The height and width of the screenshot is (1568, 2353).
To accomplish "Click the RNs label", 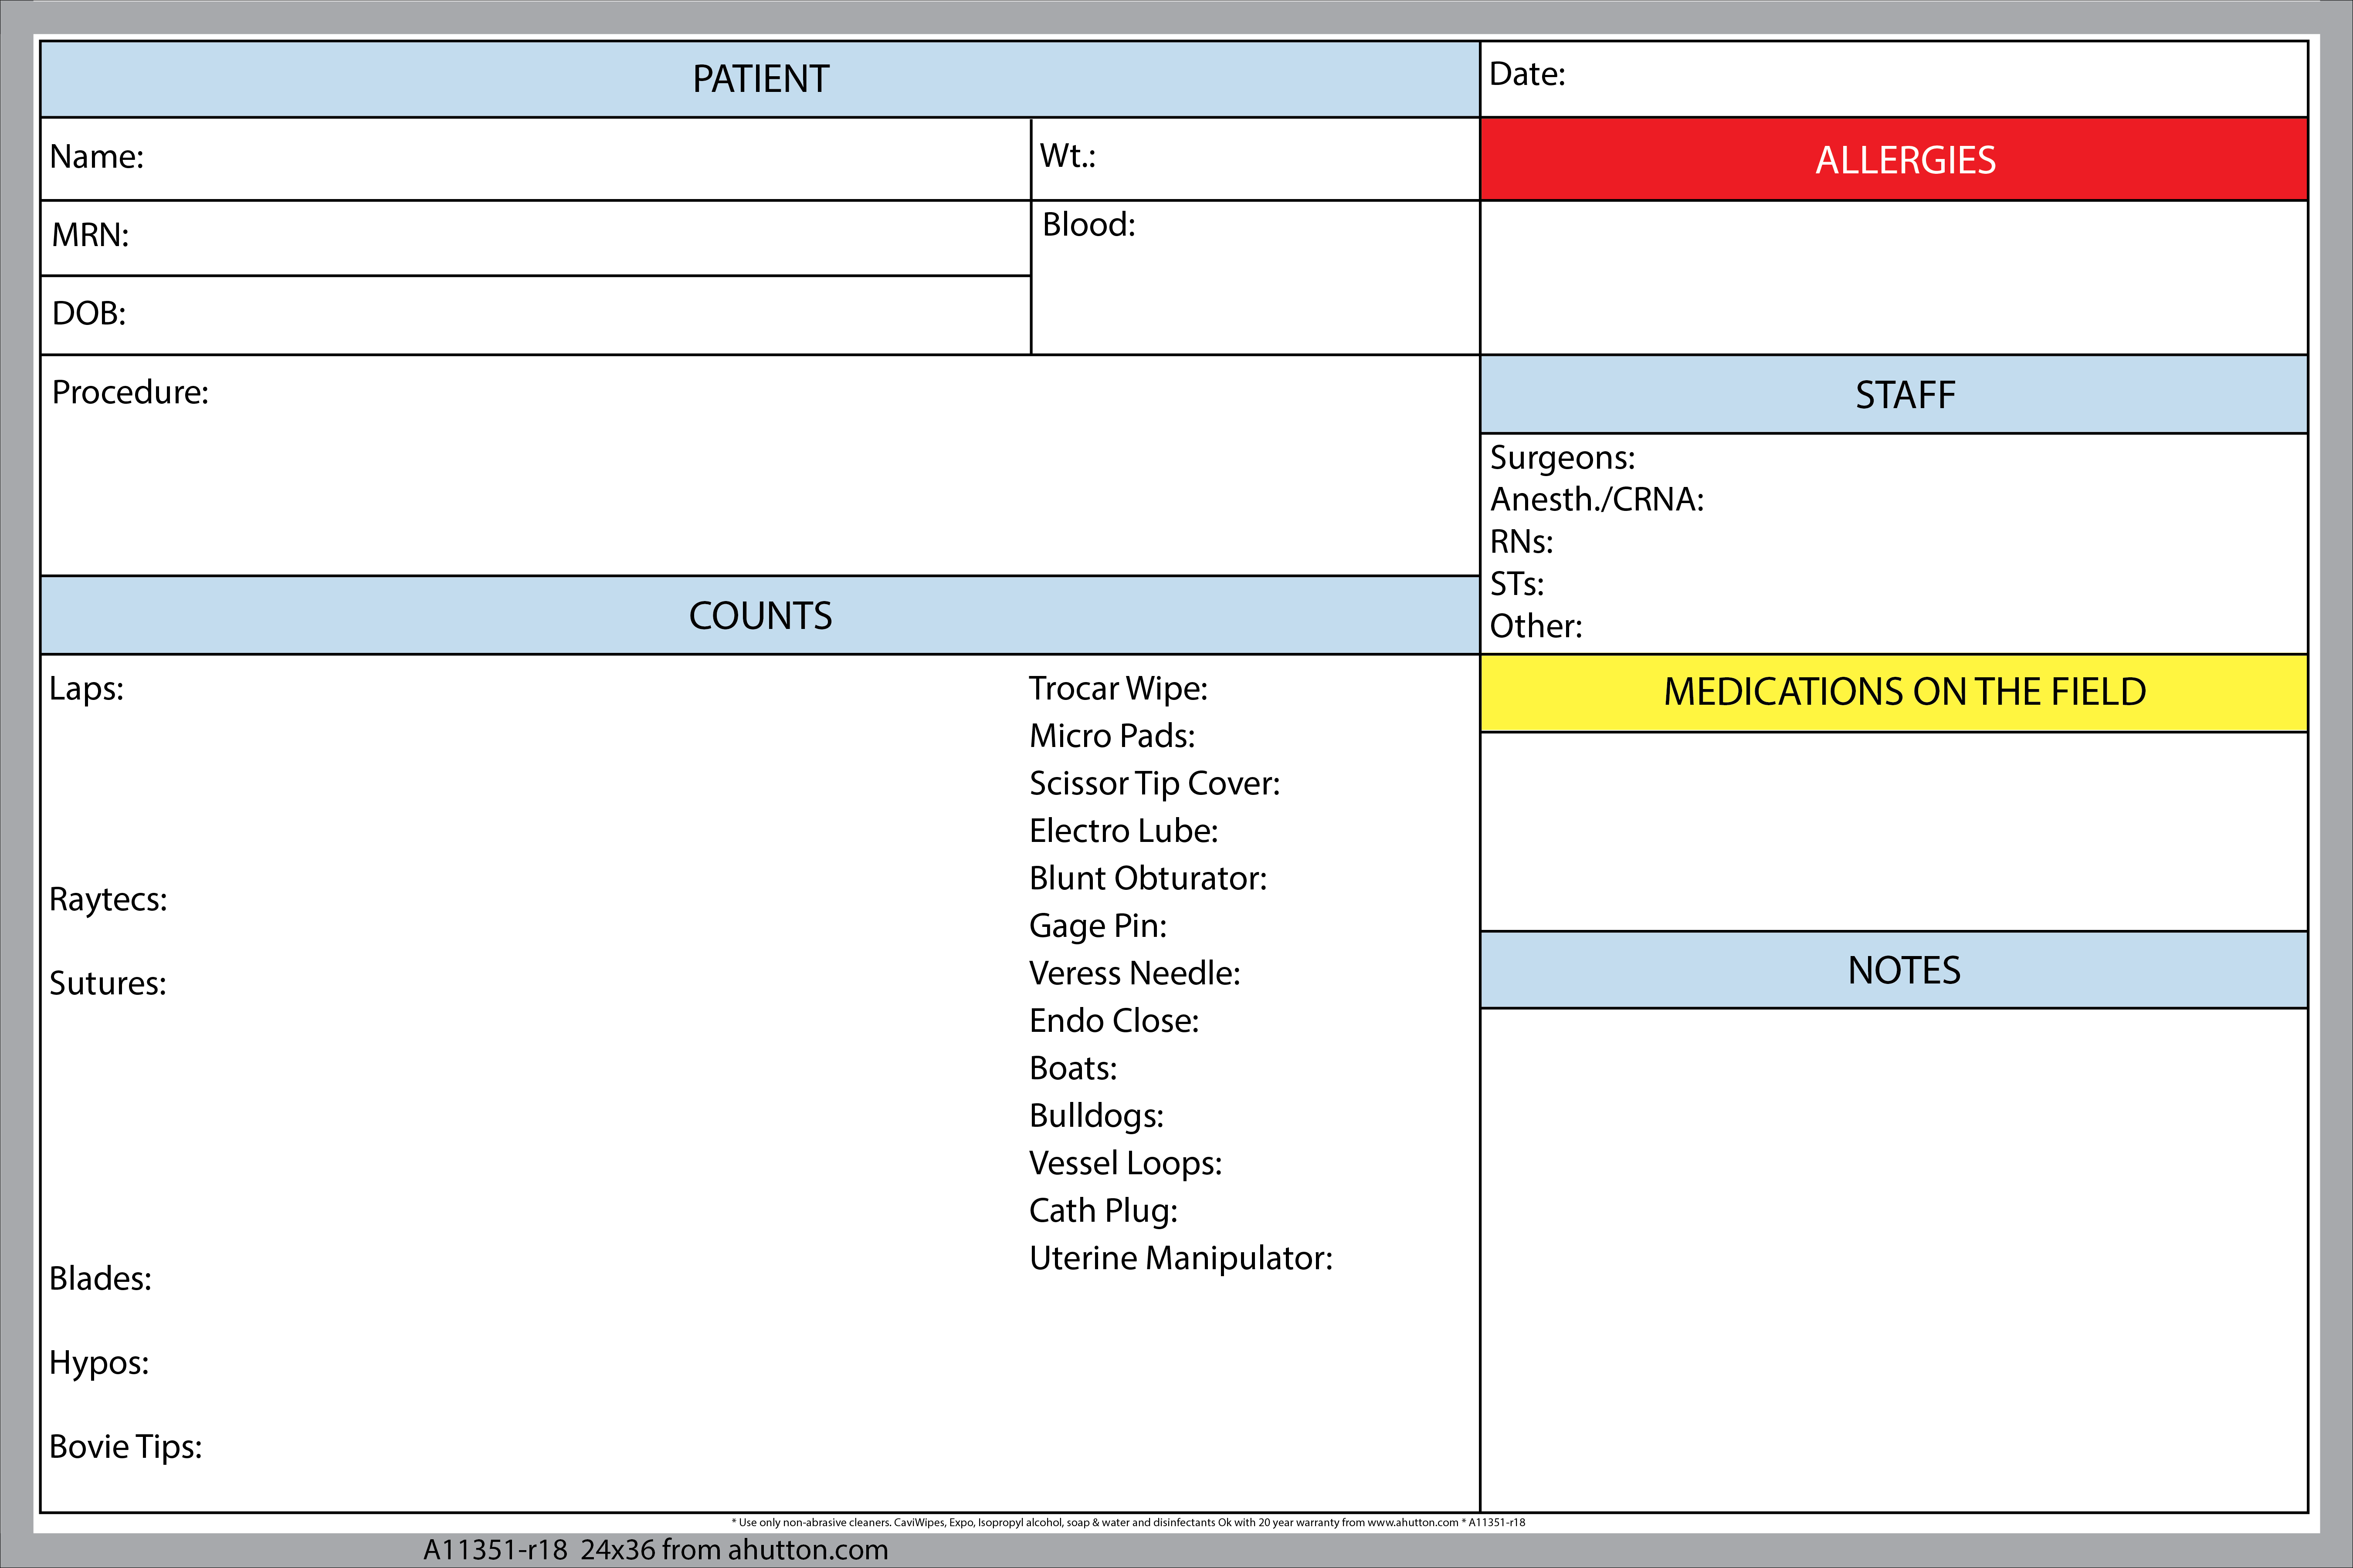I will coord(1521,542).
